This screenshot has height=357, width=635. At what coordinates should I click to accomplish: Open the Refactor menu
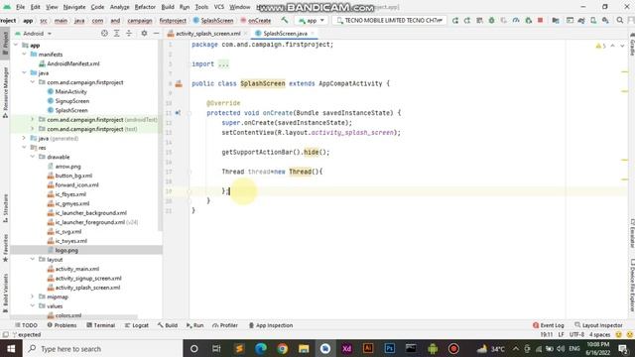tap(145, 7)
